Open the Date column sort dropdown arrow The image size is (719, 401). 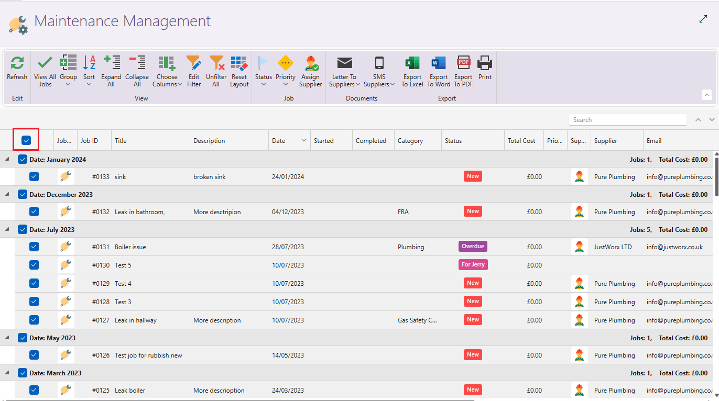(x=303, y=140)
